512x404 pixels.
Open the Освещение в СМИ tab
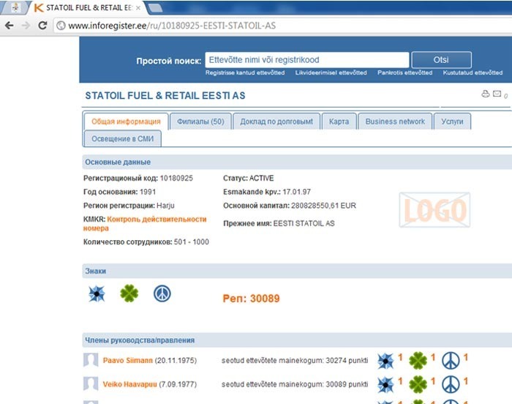tap(122, 138)
